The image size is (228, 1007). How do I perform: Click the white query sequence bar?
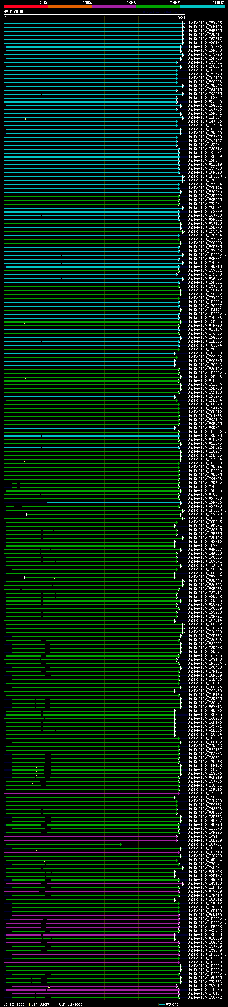94,15
